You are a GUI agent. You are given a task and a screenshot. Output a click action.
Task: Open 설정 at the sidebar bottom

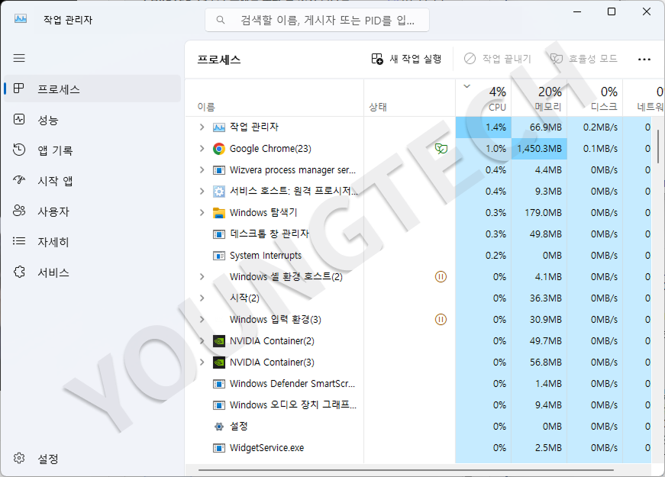point(92,459)
